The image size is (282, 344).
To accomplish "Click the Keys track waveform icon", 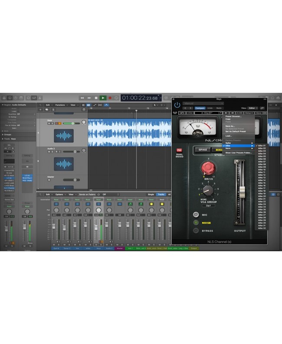I will coord(64,136).
